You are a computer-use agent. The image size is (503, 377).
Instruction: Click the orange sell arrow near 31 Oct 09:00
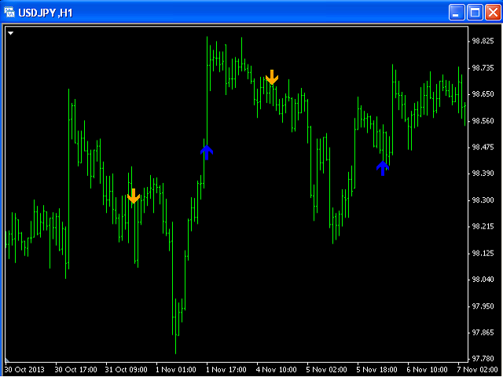pyautogui.click(x=134, y=196)
